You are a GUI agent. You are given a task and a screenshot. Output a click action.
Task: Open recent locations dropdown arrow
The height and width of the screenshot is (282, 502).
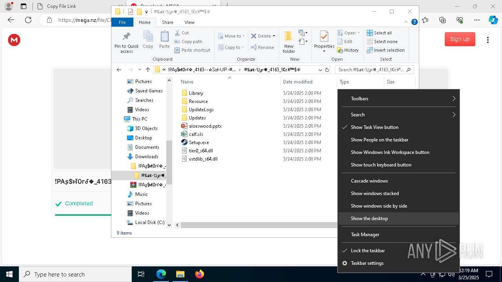click(140, 70)
